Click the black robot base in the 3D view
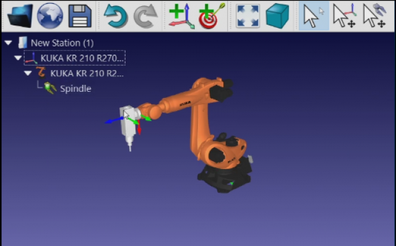 pyautogui.click(x=224, y=177)
